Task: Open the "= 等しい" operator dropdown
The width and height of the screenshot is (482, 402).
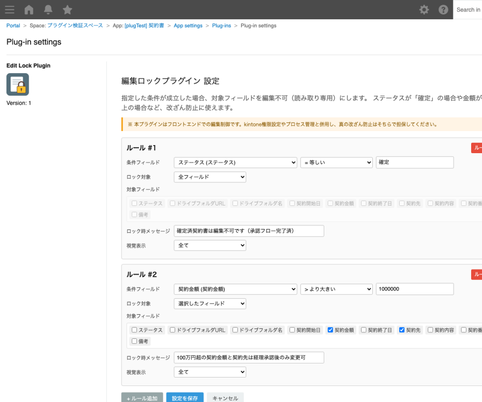Action: click(x=336, y=162)
